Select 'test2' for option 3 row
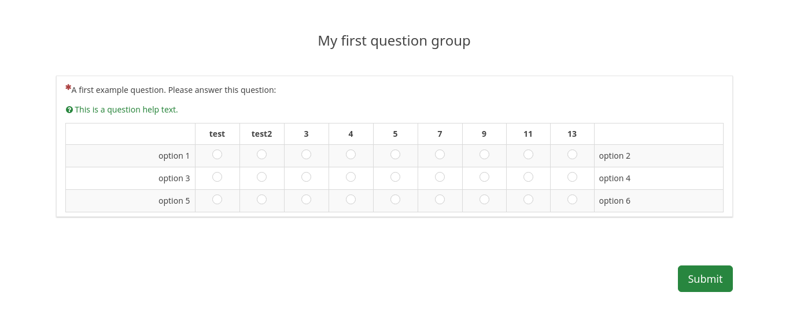Screen dimensions: 804x322 [x=261, y=177]
